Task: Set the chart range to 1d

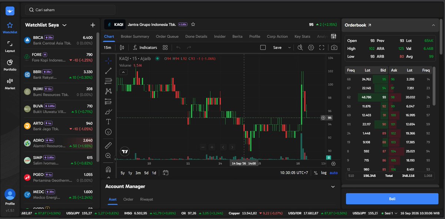Action: (x=154, y=173)
